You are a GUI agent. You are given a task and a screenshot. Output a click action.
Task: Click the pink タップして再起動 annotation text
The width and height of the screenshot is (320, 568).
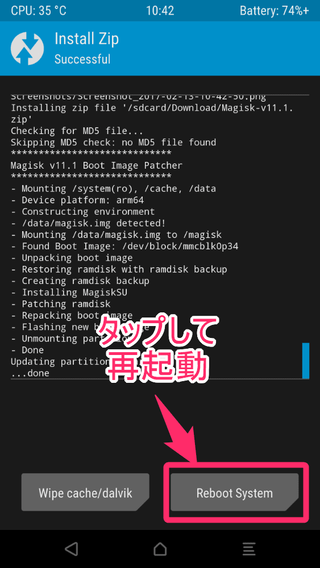[157, 349]
